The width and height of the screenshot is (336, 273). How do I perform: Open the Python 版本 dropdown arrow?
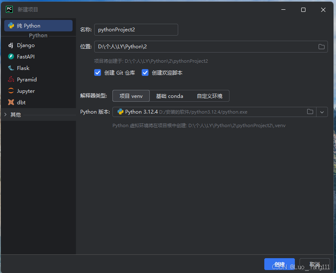click(322, 112)
